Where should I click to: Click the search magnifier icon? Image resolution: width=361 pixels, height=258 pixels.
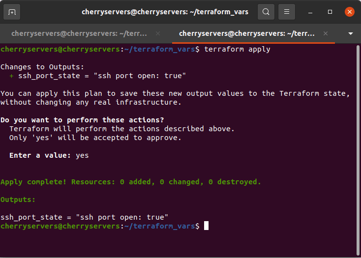(x=266, y=12)
